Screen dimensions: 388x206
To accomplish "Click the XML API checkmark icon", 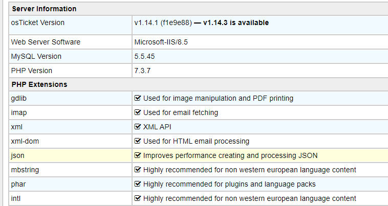I will pyautogui.click(x=137, y=127).
